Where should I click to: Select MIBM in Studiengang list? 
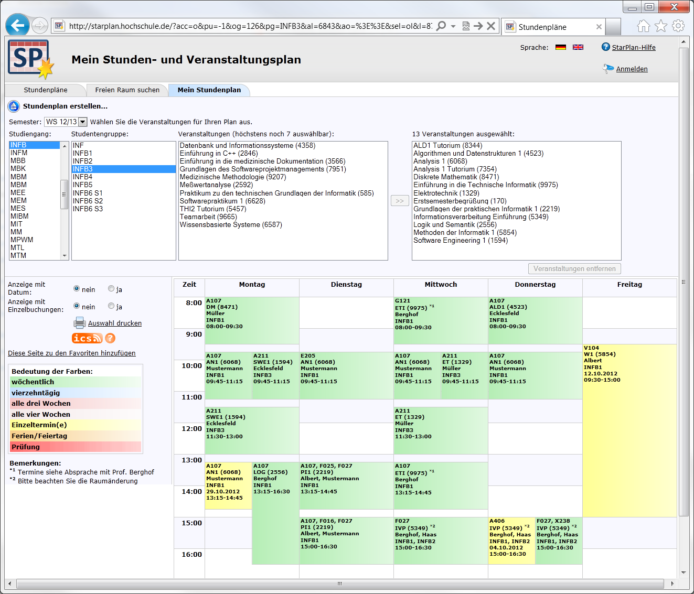(x=35, y=216)
